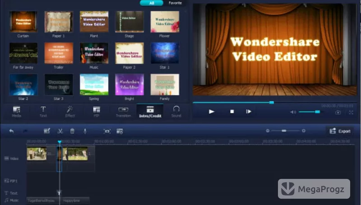This screenshot has height=205, width=361.
Task: Zoom in the timeline with the plus icon
Action: (304, 131)
